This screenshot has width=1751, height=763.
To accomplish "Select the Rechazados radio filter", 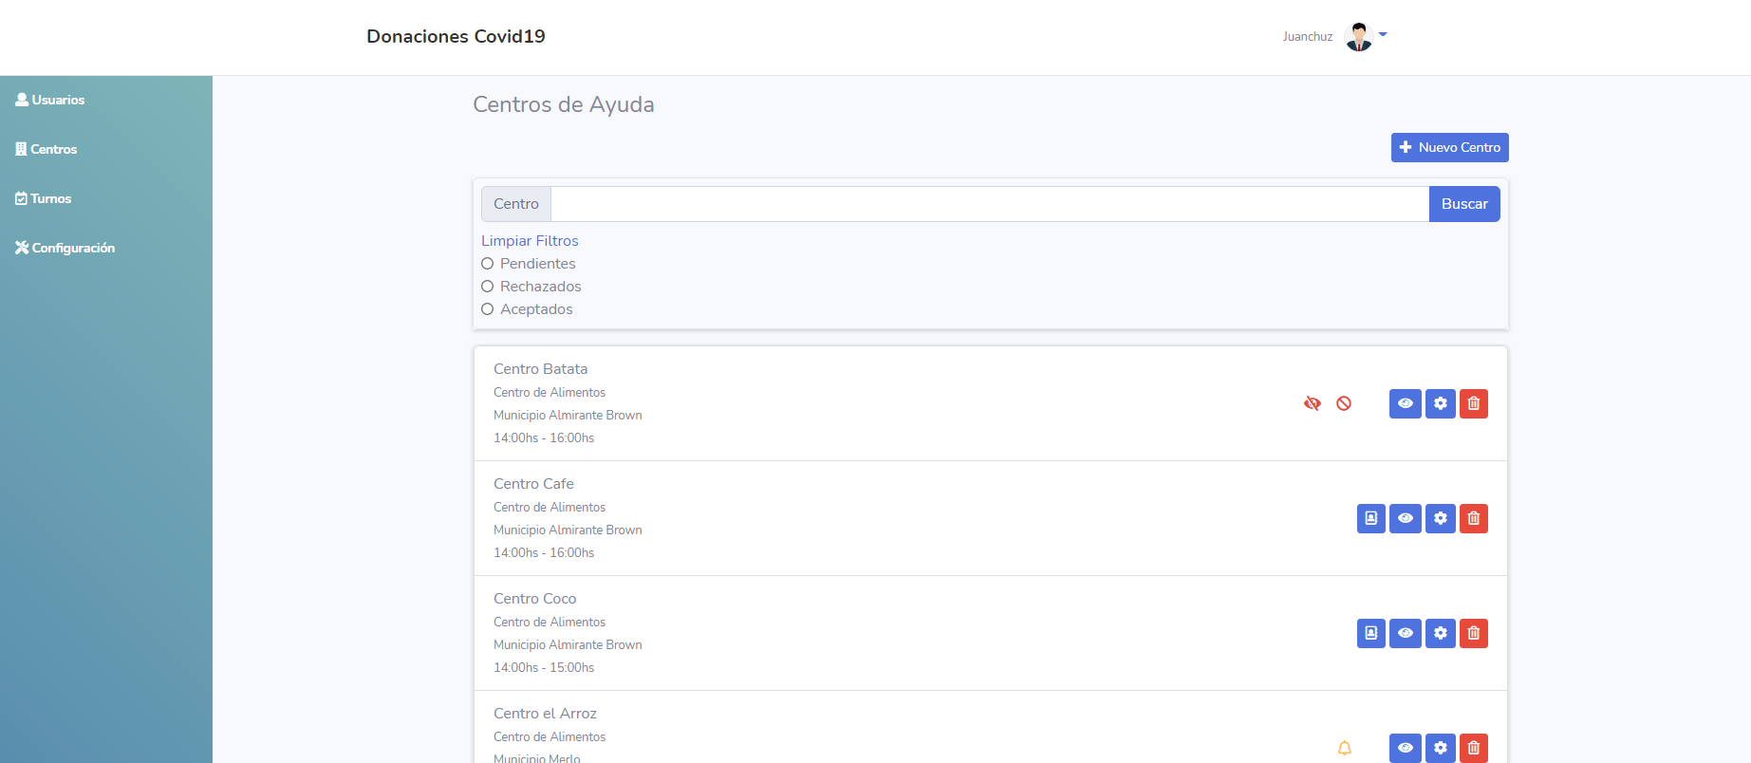I will pyautogui.click(x=488, y=287).
